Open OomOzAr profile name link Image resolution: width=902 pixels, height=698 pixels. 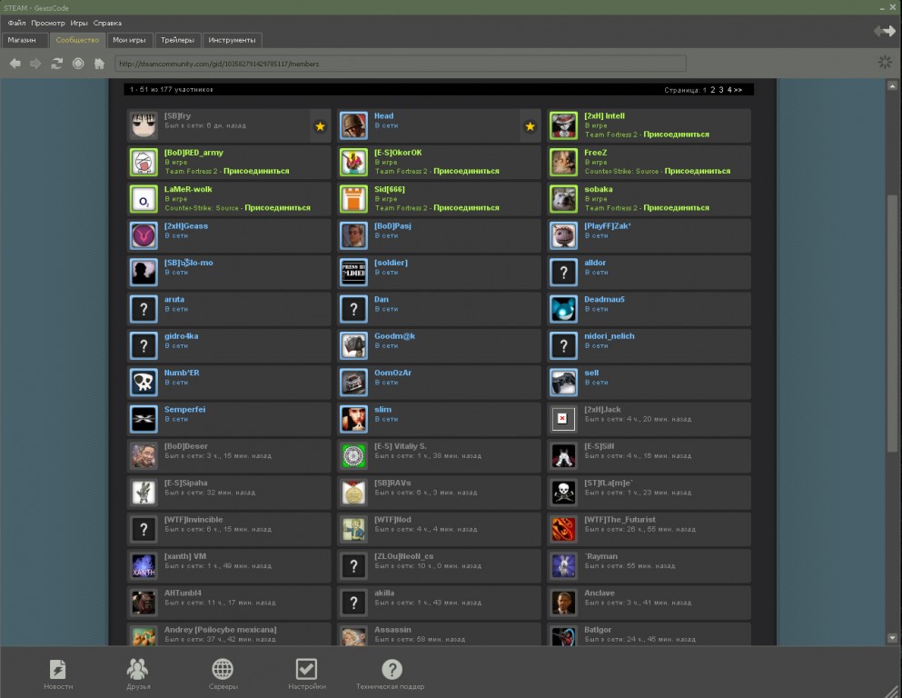coord(393,373)
